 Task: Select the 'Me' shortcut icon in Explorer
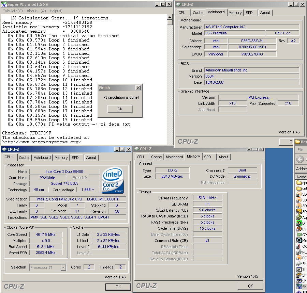pyautogui.click(x=299, y=240)
